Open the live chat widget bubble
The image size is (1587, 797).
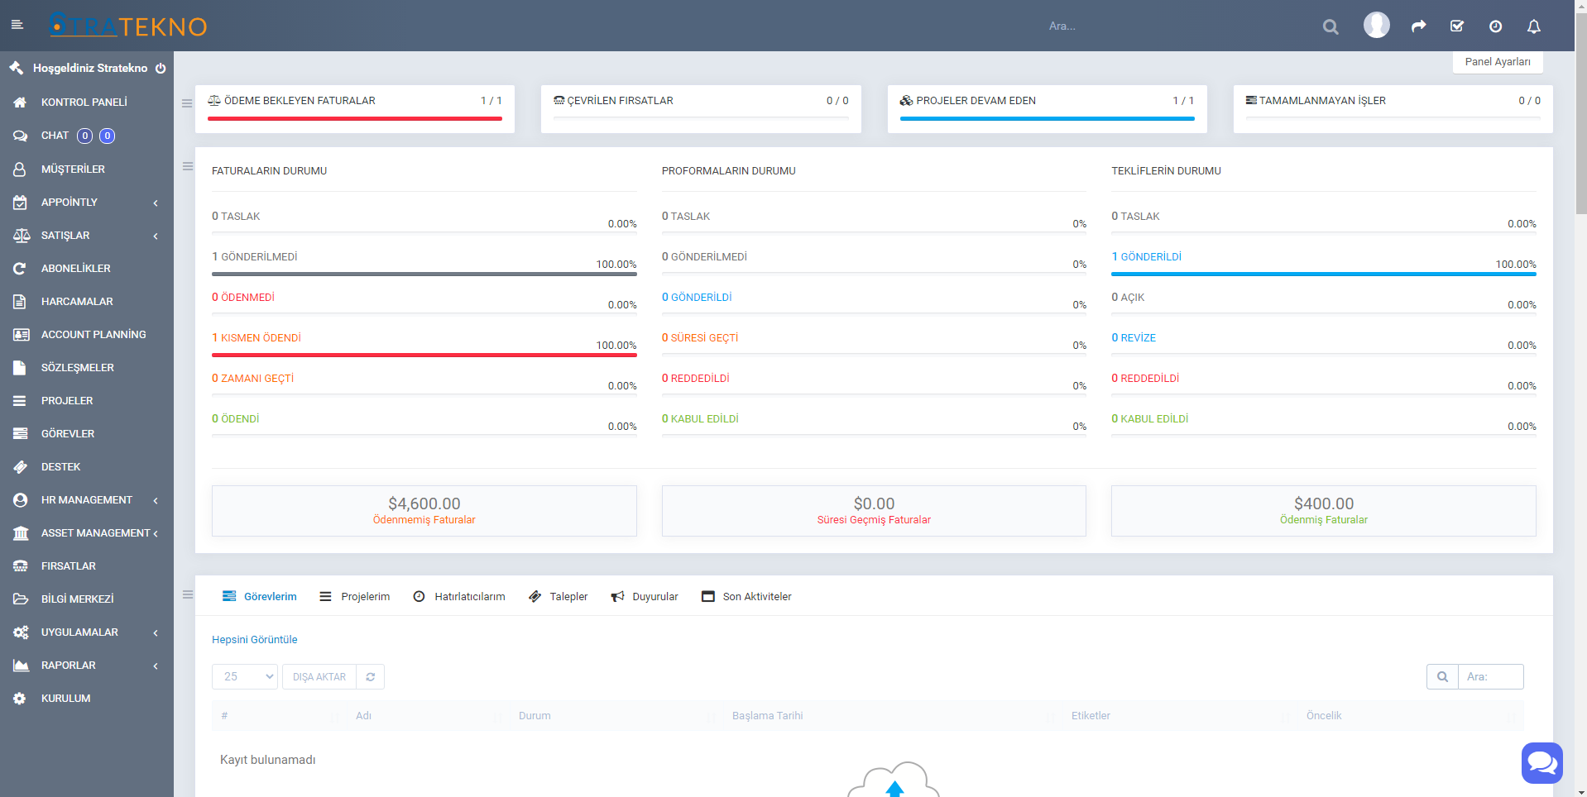click(x=1542, y=762)
